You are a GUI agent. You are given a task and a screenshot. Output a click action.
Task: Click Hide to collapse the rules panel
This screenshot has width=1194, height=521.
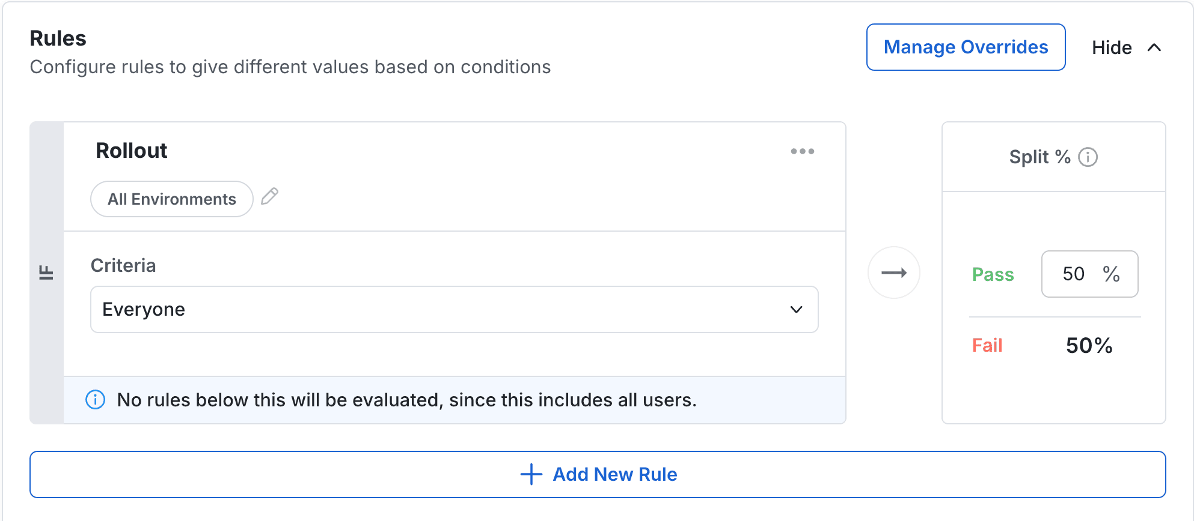[1112, 47]
